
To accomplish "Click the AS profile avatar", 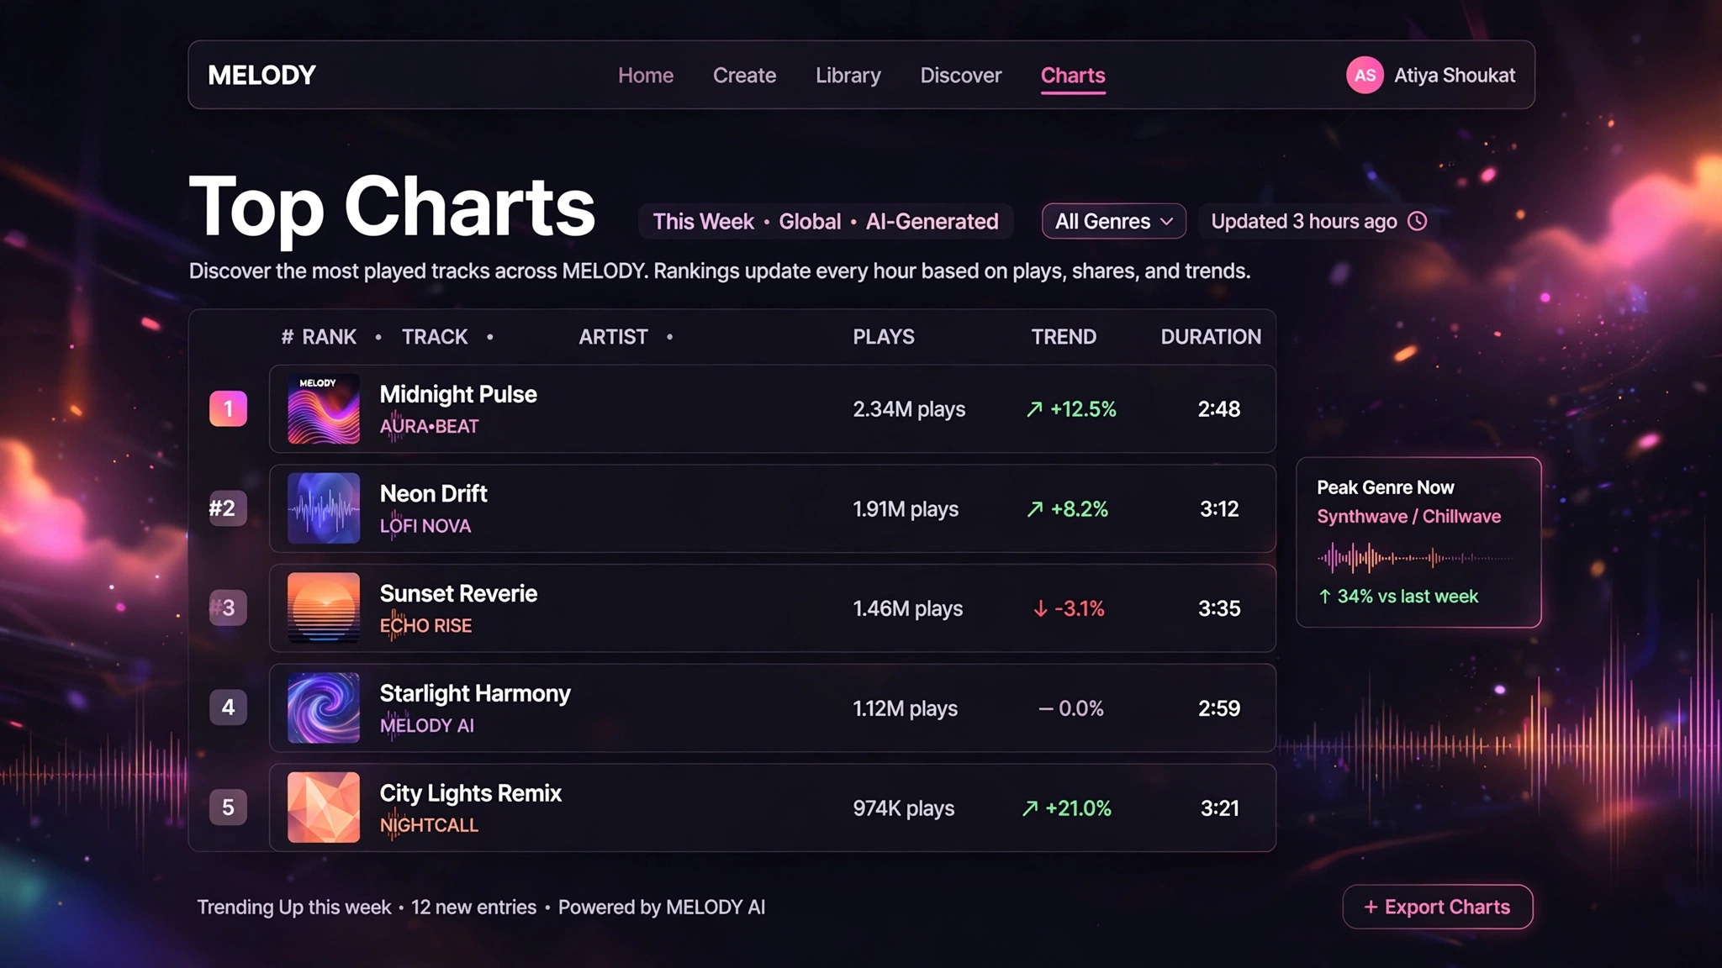I will pyautogui.click(x=1365, y=75).
